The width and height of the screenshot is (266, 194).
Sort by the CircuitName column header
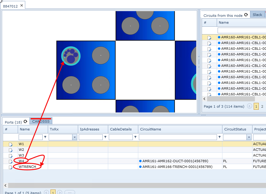click(x=150, y=129)
